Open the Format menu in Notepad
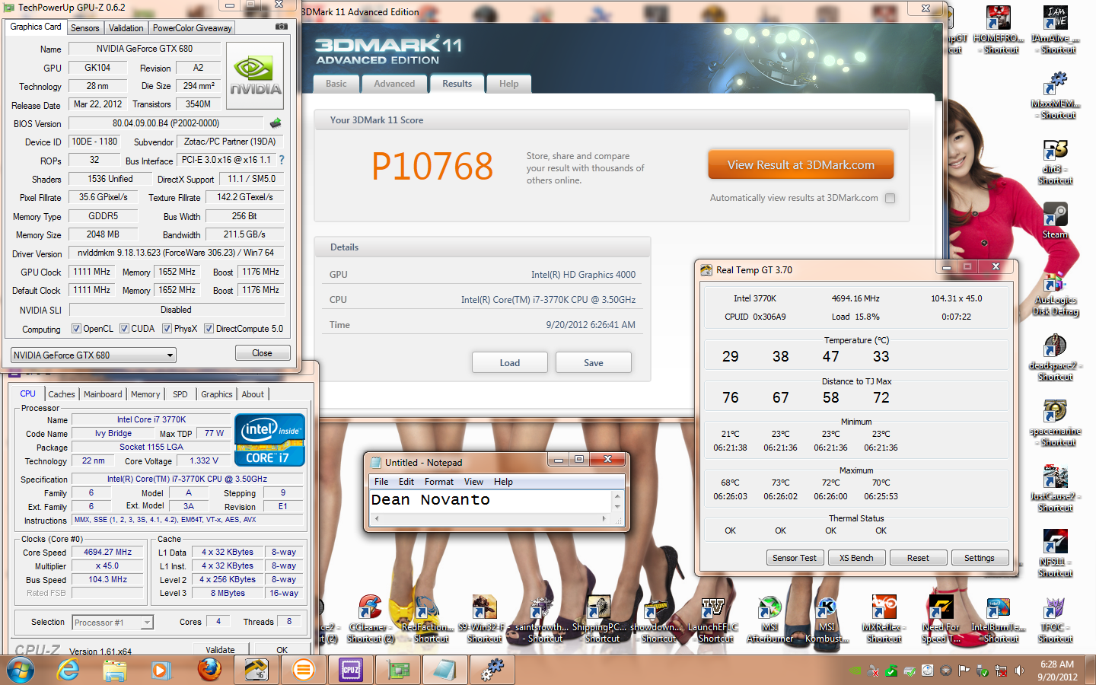1096x685 pixels. 438,482
